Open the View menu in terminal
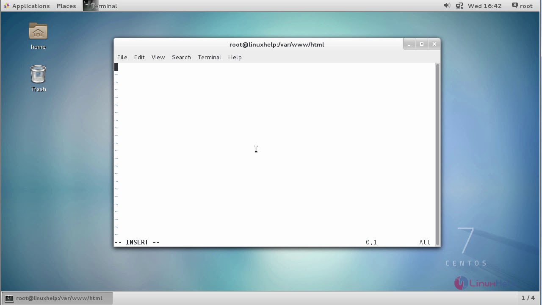Viewport: 542px width, 305px height. click(x=158, y=57)
